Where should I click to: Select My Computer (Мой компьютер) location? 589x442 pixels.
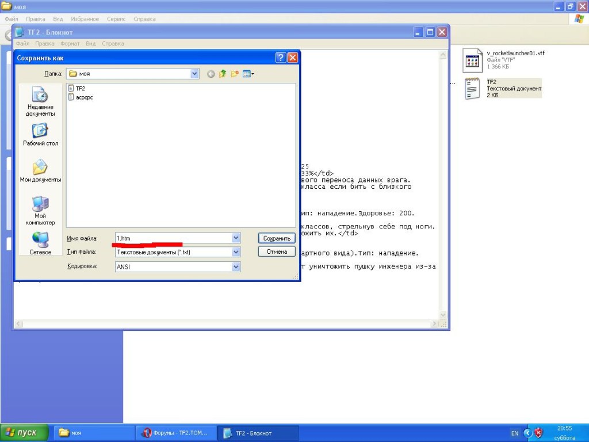pyautogui.click(x=40, y=211)
